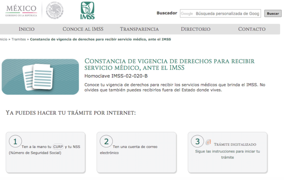Click the step 1 circle number
Image resolution: width=284 pixels, height=180 pixels.
click(15, 141)
